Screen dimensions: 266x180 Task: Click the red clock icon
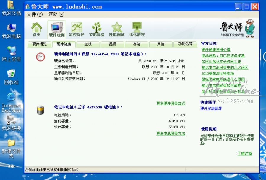(x=40, y=57)
